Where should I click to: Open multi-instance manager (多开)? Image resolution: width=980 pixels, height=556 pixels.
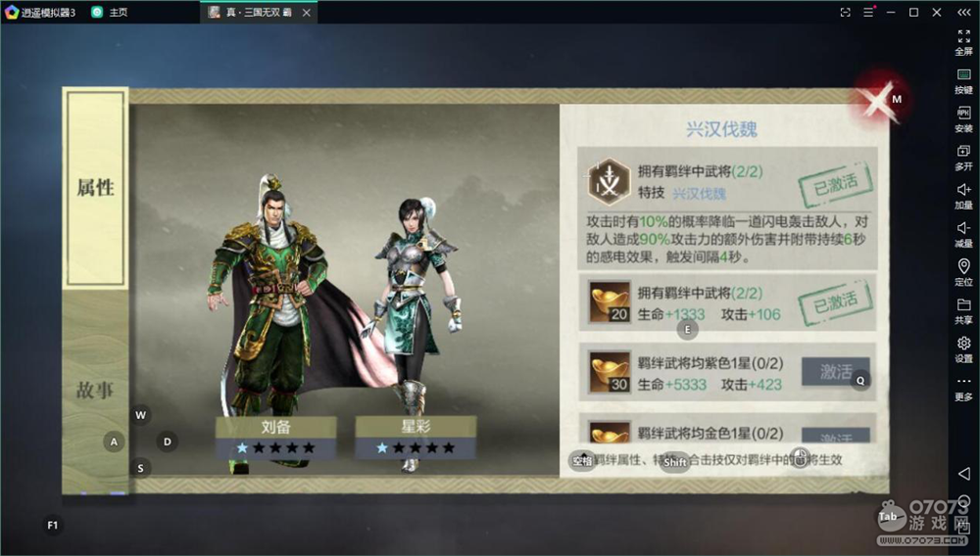pyautogui.click(x=963, y=158)
